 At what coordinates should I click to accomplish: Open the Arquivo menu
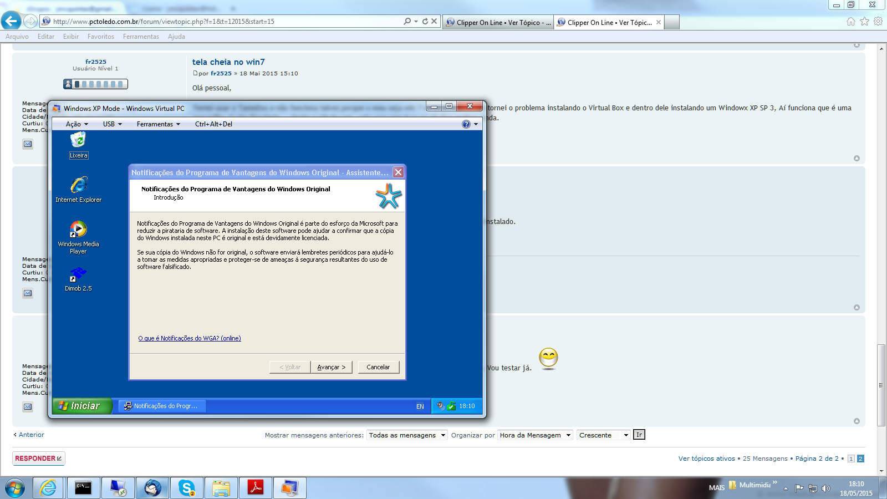pyautogui.click(x=17, y=37)
